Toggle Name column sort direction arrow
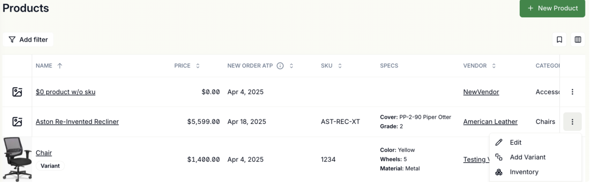 60,66
